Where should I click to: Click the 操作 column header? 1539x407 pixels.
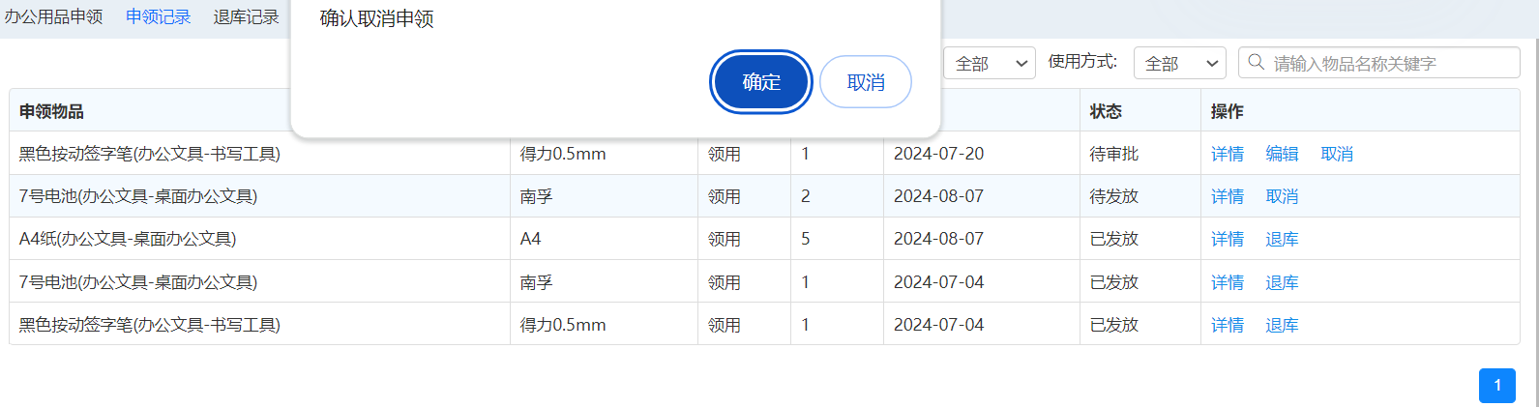(x=1228, y=111)
